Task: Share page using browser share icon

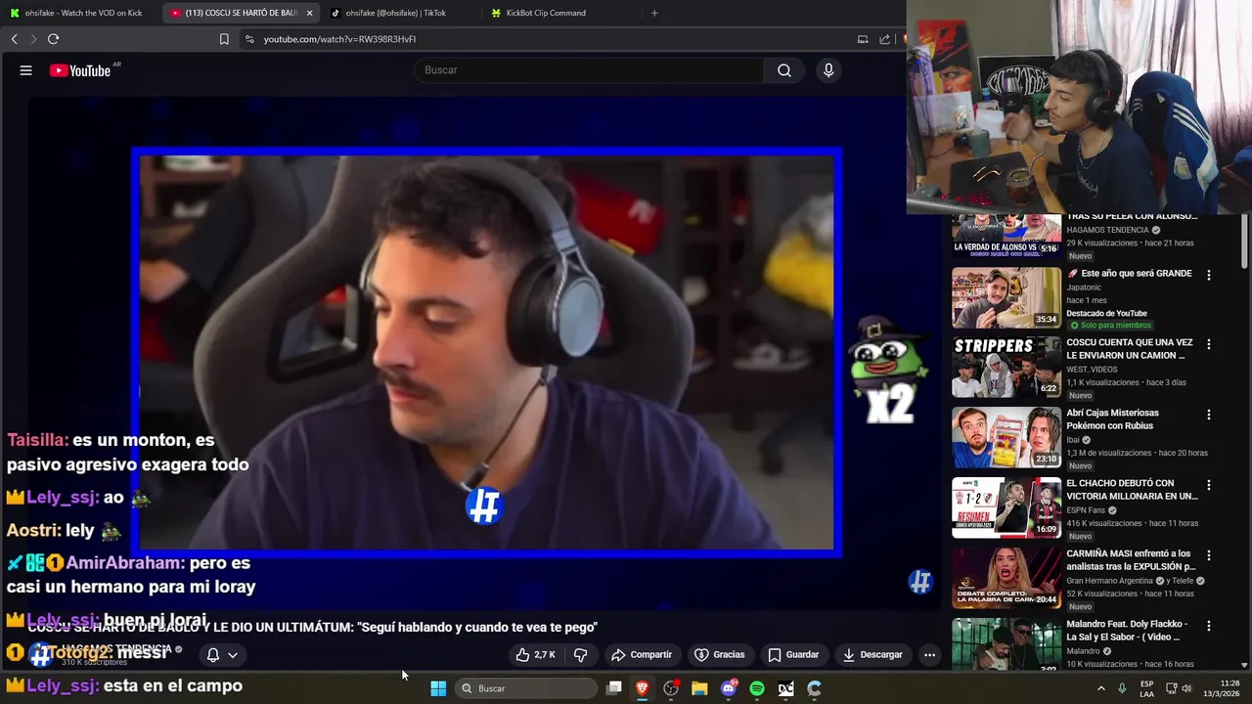Action: [885, 39]
